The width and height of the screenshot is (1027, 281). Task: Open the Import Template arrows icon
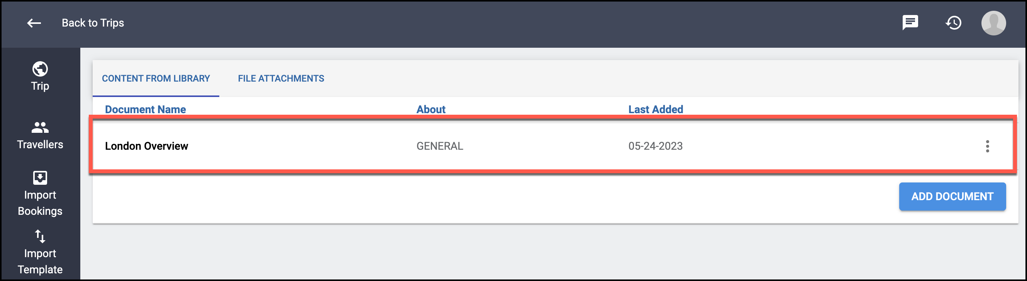[x=40, y=236]
